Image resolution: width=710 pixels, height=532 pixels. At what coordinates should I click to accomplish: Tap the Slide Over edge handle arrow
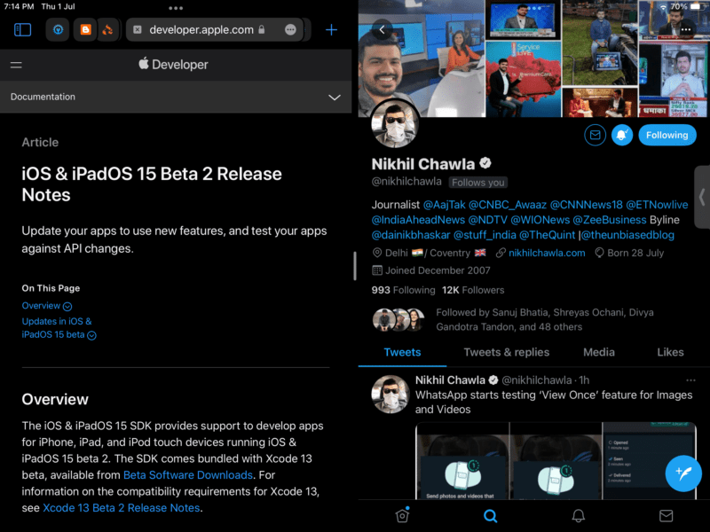click(x=702, y=197)
